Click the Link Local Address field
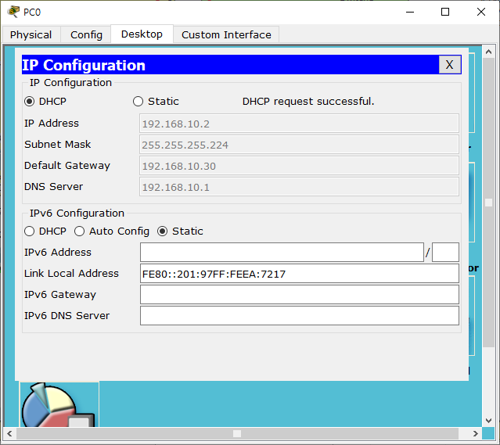The height and width of the screenshot is (445, 500). click(x=300, y=274)
